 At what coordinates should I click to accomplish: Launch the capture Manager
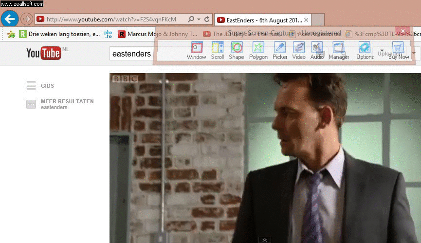point(338,50)
